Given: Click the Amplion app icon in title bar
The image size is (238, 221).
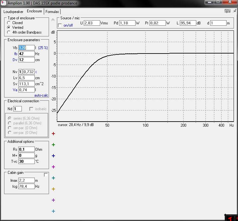Looking at the screenshot, I should [3, 3].
